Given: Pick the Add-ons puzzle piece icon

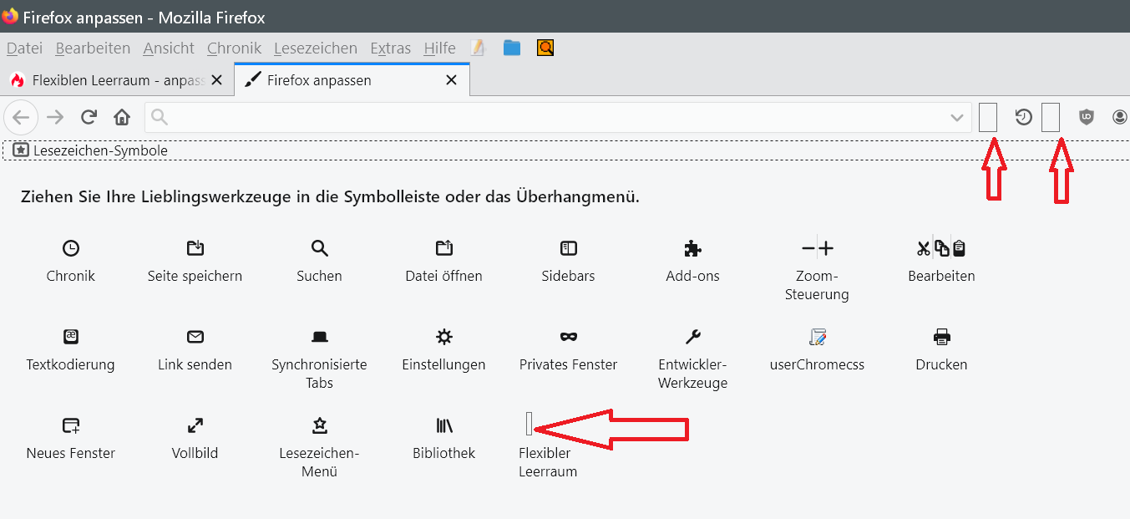Looking at the screenshot, I should 692,248.
